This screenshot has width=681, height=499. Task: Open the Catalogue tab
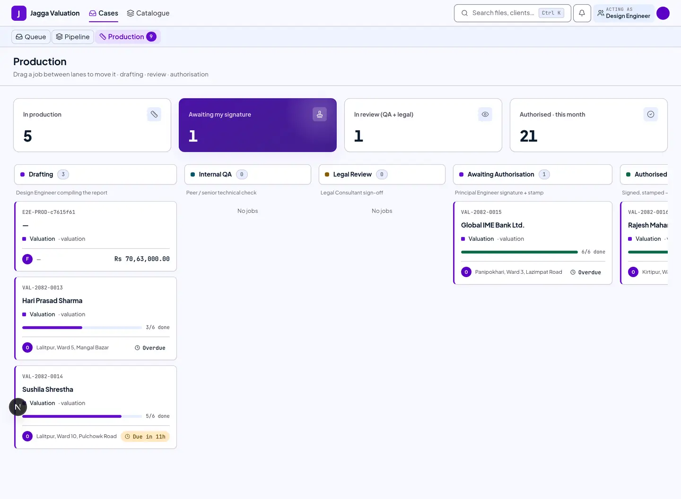pyautogui.click(x=148, y=13)
